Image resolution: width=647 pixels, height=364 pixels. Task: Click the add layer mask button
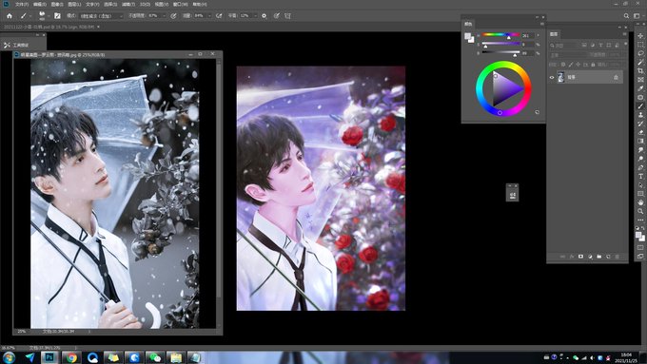pos(580,257)
